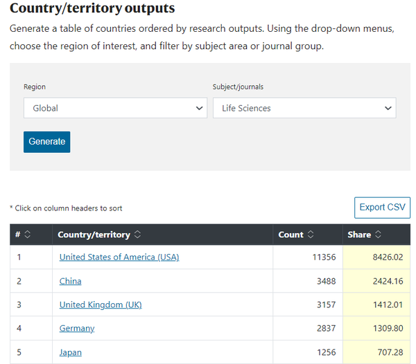The image size is (416, 364).
Task: Visit the Germany country link
Action: coord(77,328)
